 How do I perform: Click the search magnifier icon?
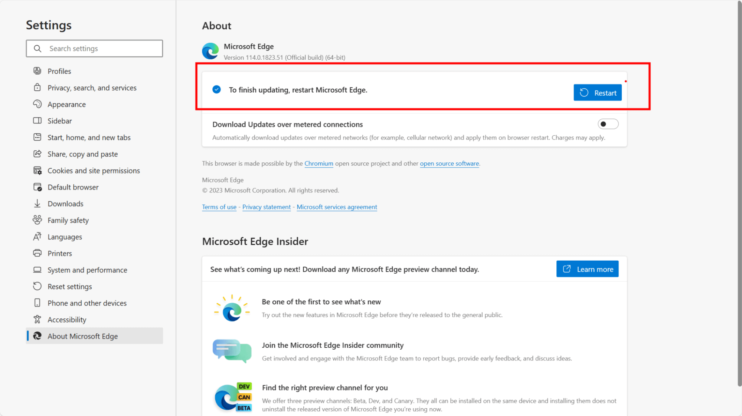(37, 49)
